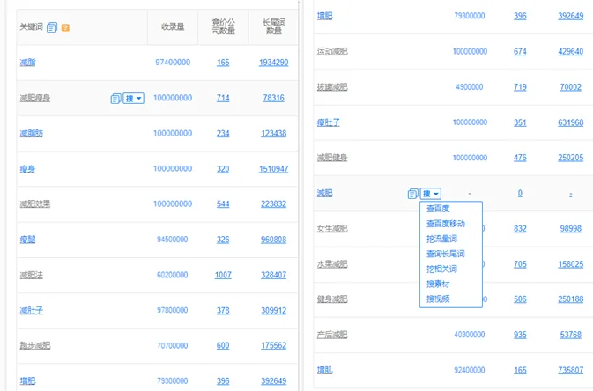Image resolution: width=593 pixels, height=391 pixels.
Task: Select 挖流量词 in the dropdown menu
Action: (x=441, y=239)
